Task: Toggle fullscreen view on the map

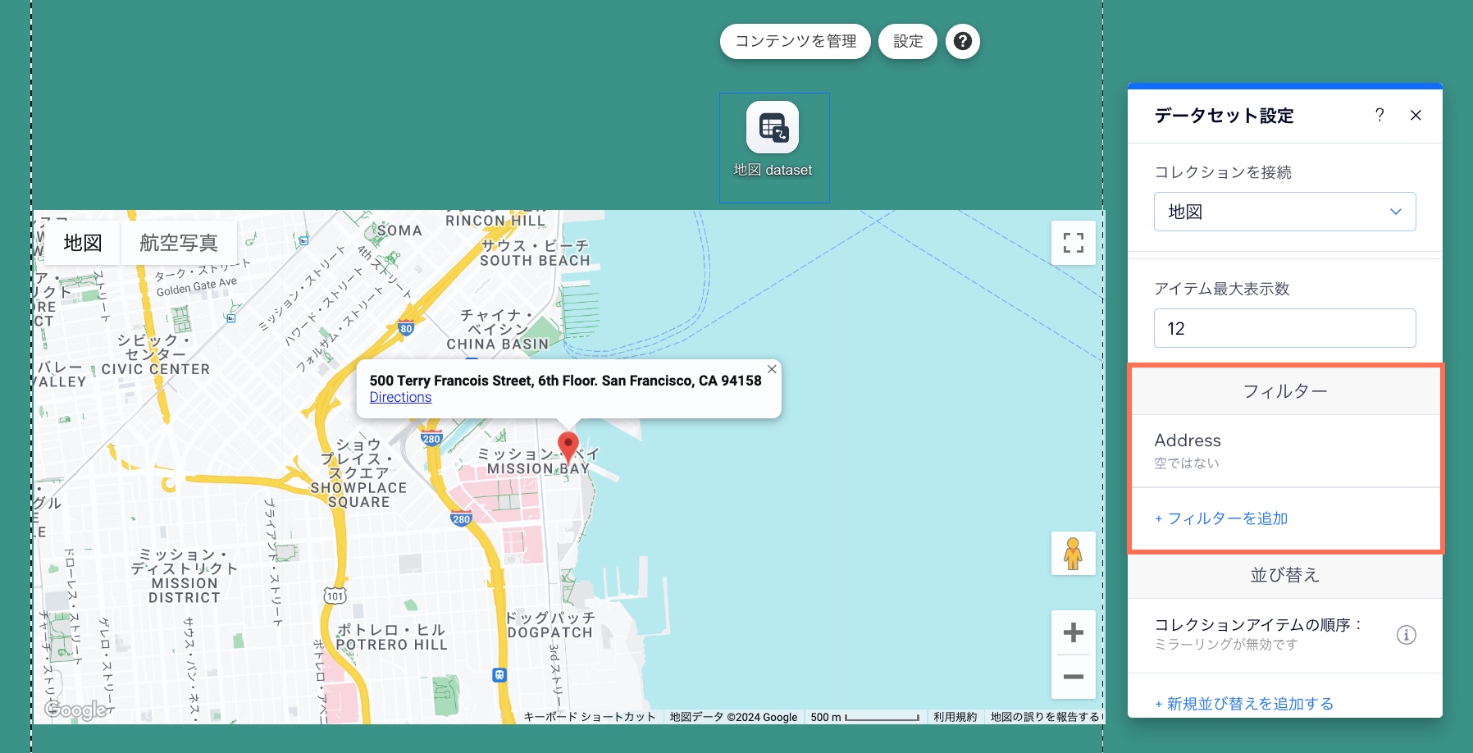Action: (1073, 243)
